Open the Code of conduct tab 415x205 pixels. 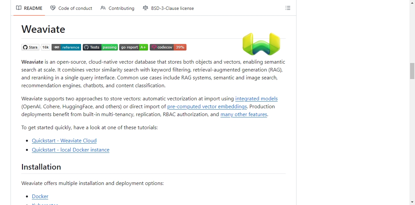click(71, 8)
